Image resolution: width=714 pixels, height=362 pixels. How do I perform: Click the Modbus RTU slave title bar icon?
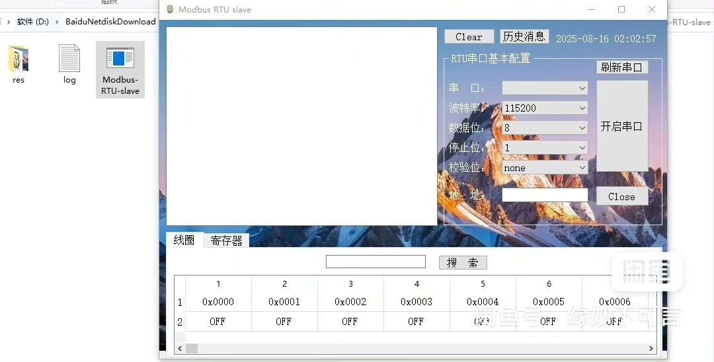pos(171,9)
